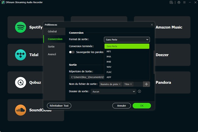Minimize the DRmare window
Image resolution: width=198 pixels, height=132 pixels.
coord(190,2)
